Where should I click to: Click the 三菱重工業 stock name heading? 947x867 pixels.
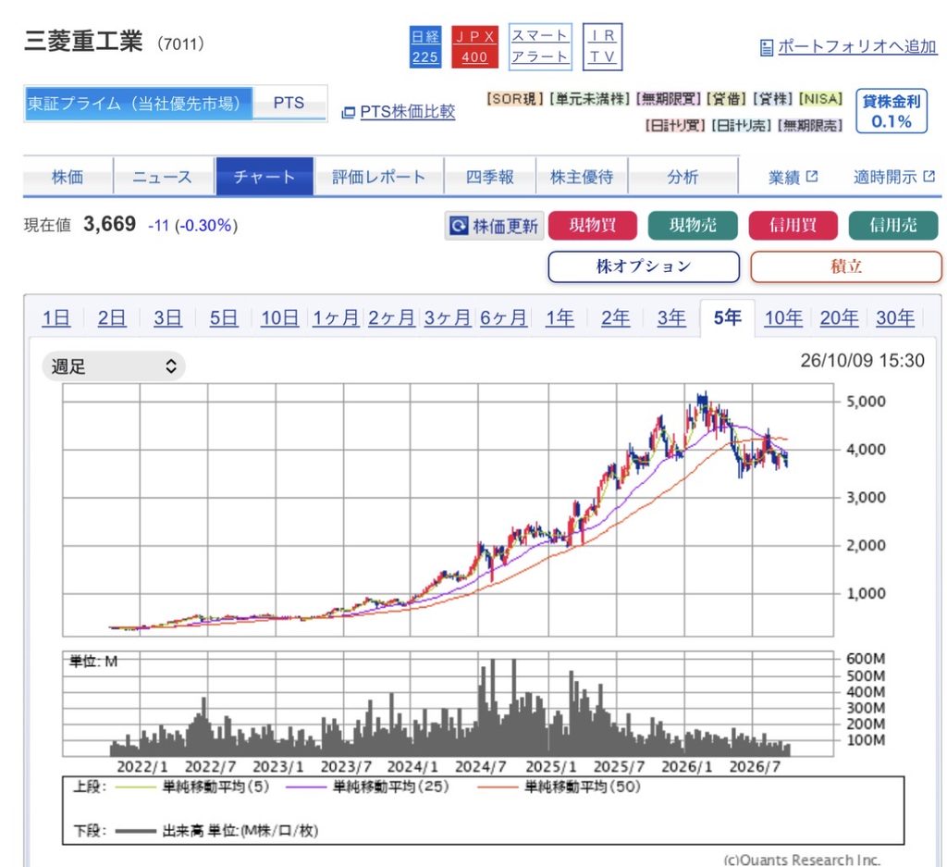pyautogui.click(x=83, y=41)
